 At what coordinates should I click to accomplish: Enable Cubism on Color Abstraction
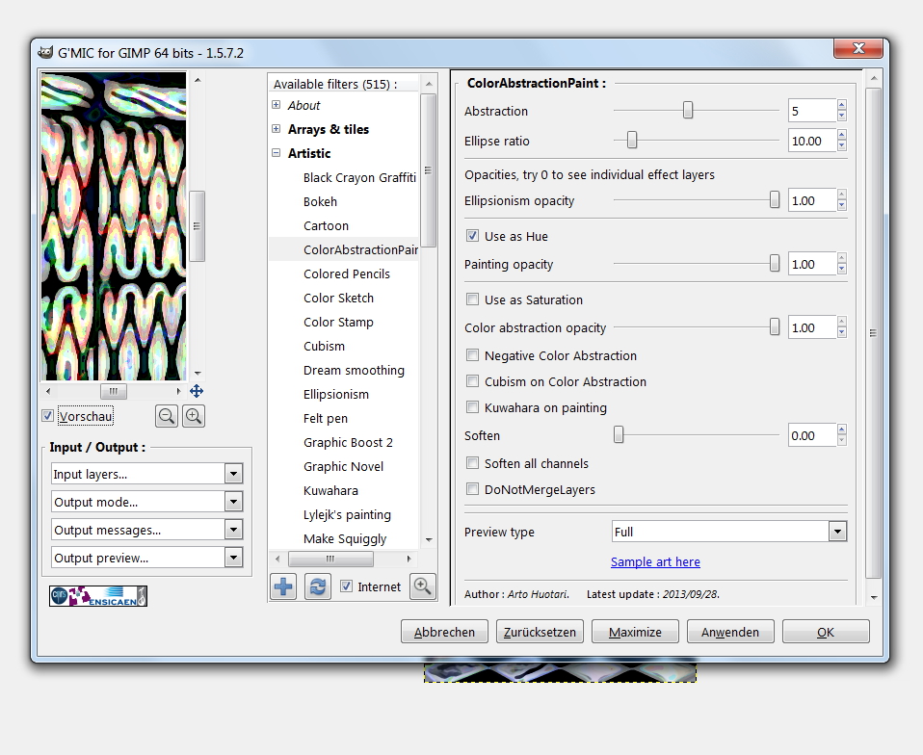[x=472, y=381]
